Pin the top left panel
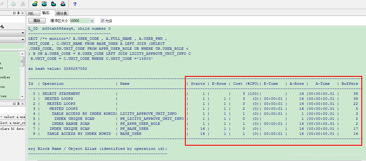Screen dimensions: 366x161 pyautogui.click(x=18, y=13)
